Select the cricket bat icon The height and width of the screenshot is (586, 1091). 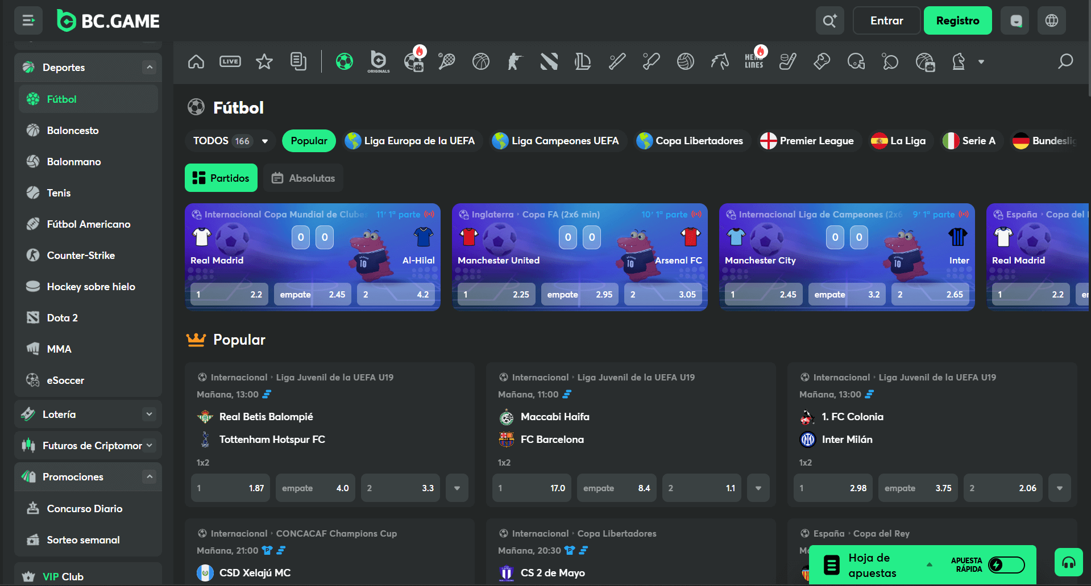[652, 61]
